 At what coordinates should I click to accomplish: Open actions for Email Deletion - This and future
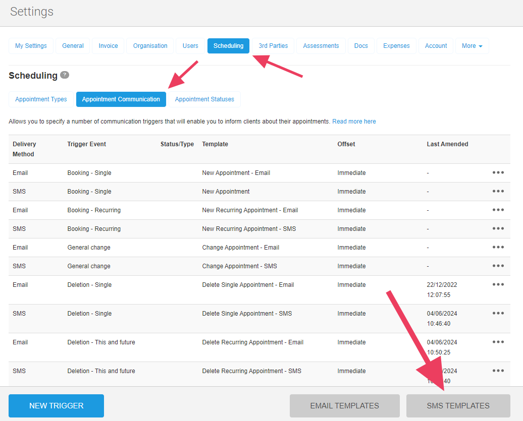498,342
